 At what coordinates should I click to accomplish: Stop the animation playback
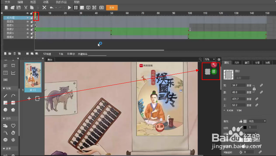pos(82,8)
